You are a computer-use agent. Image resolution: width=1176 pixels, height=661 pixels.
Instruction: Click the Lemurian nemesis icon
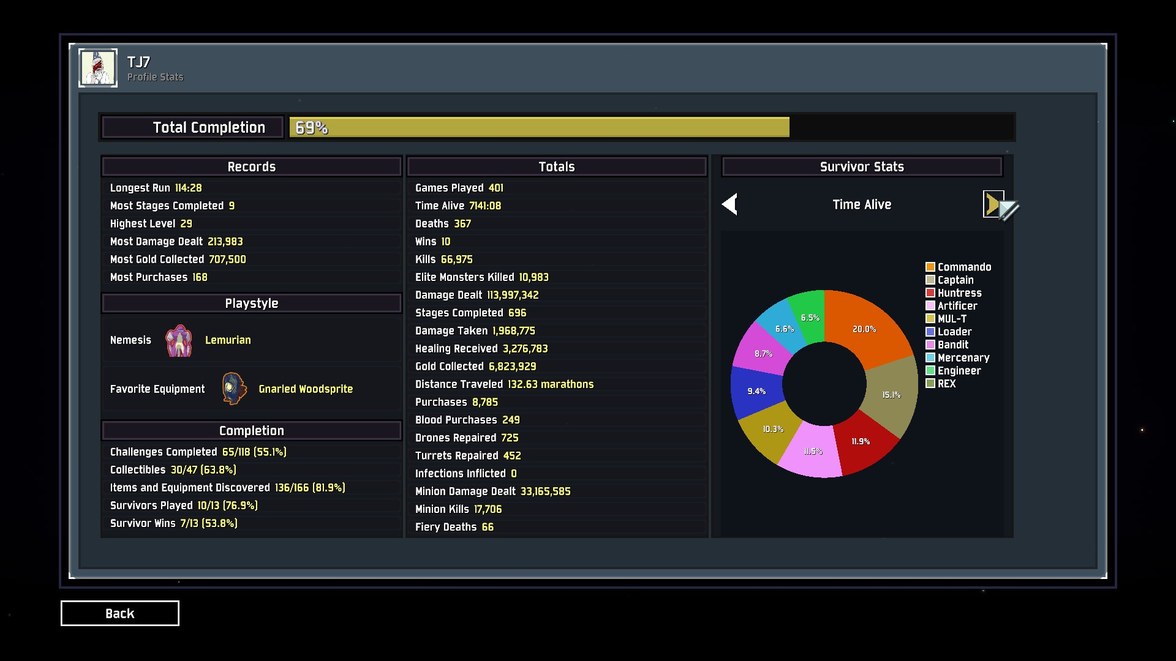(179, 340)
